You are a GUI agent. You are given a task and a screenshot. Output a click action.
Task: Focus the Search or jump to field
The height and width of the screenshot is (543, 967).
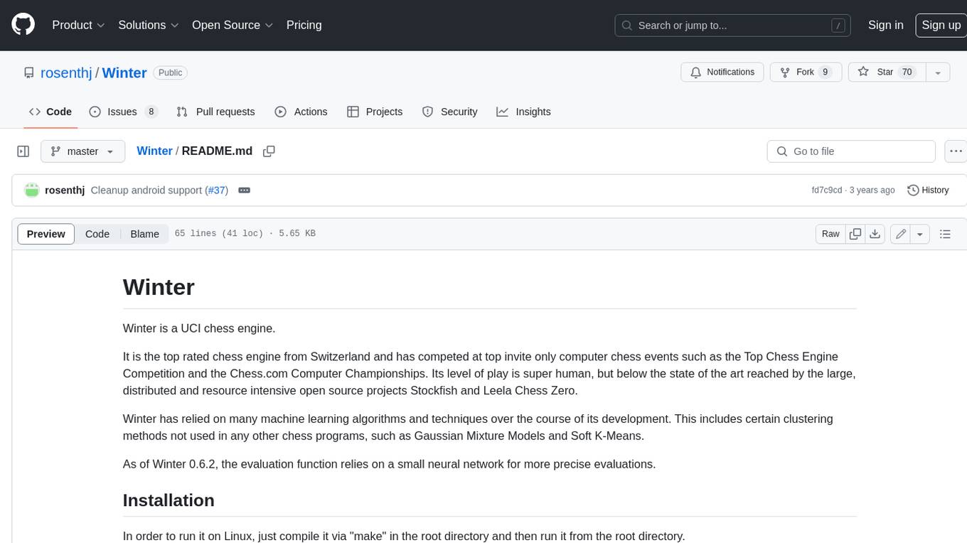coord(733,26)
